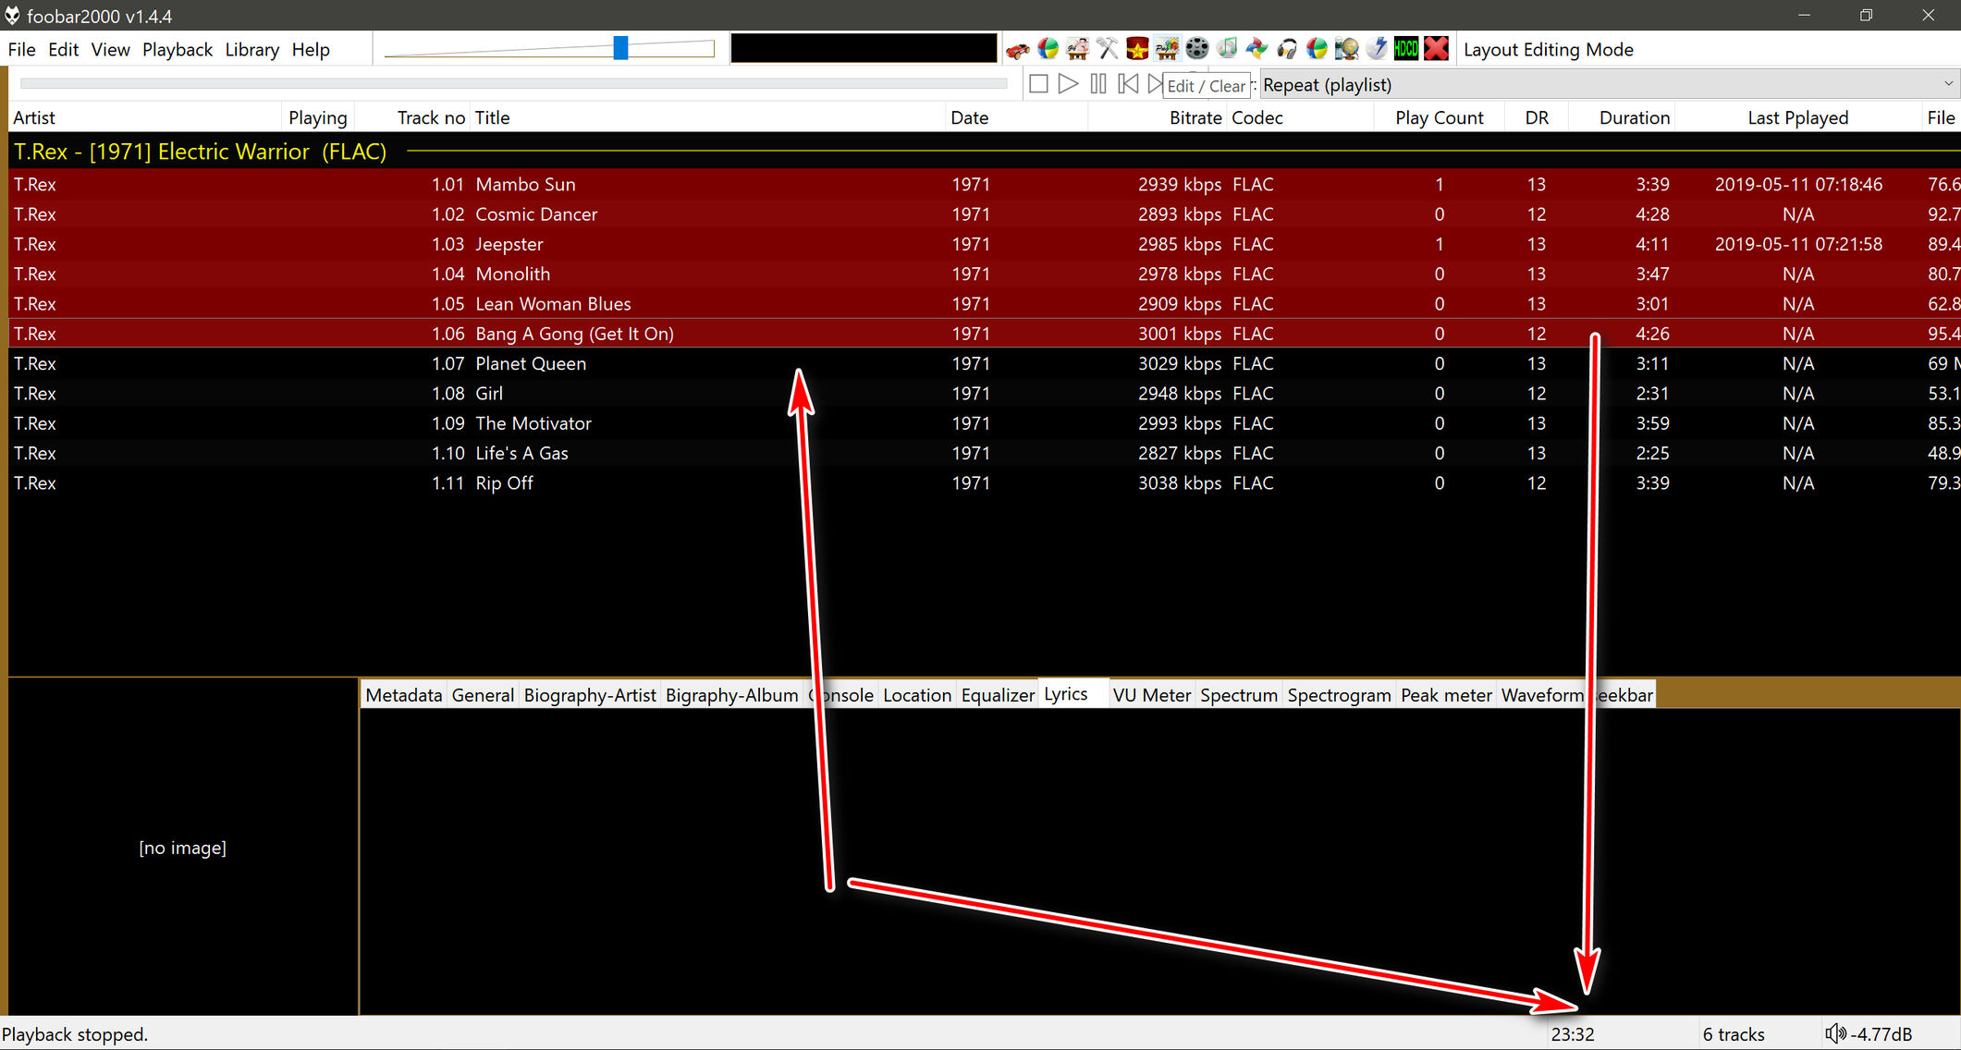The image size is (1961, 1050).
Task: Start playback with the play triangle
Action: pyautogui.click(x=1068, y=84)
